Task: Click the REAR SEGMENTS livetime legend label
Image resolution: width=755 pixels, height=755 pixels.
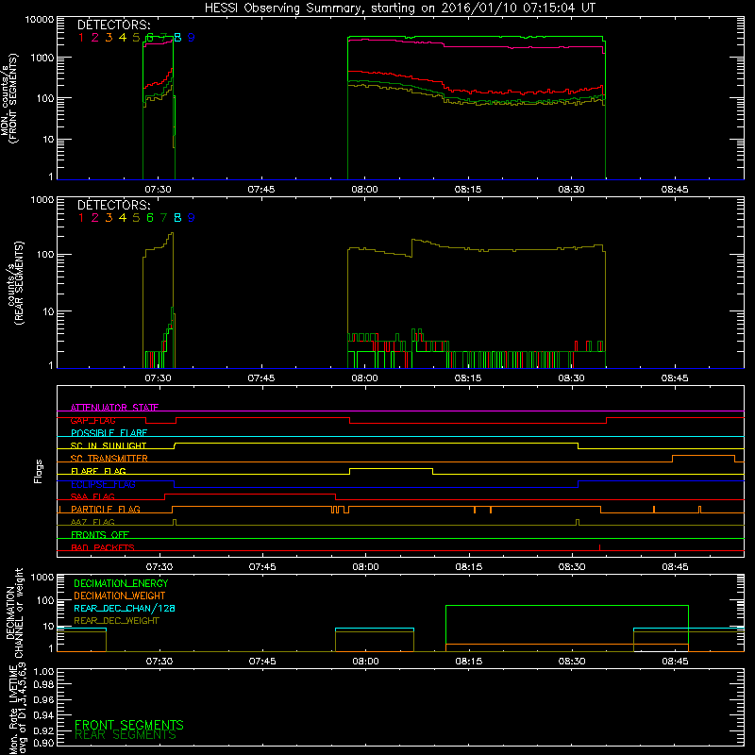Action: tap(126, 735)
